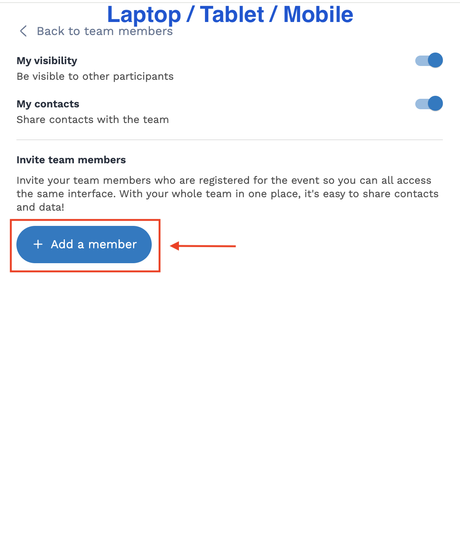Turn off the My contacts toggle

(429, 104)
